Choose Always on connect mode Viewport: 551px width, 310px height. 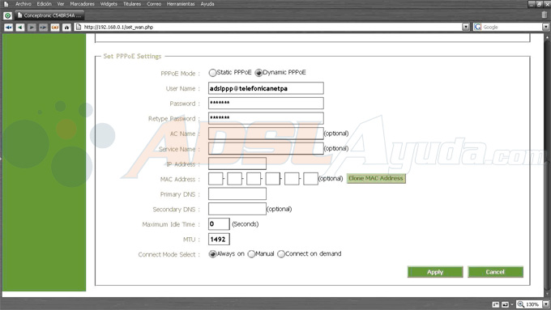pos(212,254)
